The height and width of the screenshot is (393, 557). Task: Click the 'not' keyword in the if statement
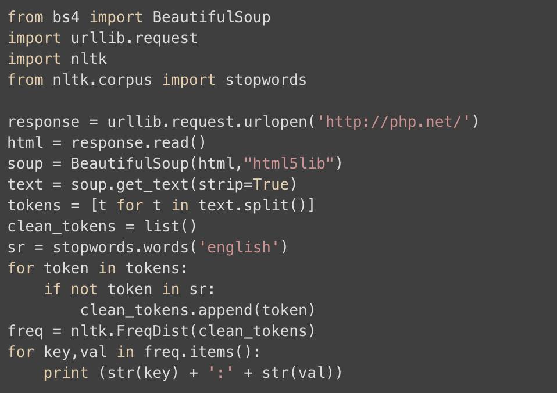point(84,289)
